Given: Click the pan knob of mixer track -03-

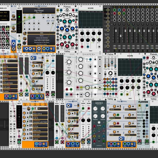Looking at the screenshot, I should pos(124,24).
